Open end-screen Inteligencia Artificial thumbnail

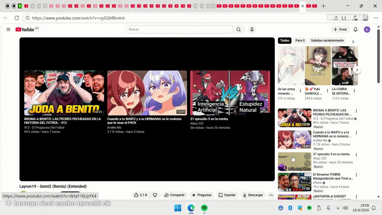[230, 93]
